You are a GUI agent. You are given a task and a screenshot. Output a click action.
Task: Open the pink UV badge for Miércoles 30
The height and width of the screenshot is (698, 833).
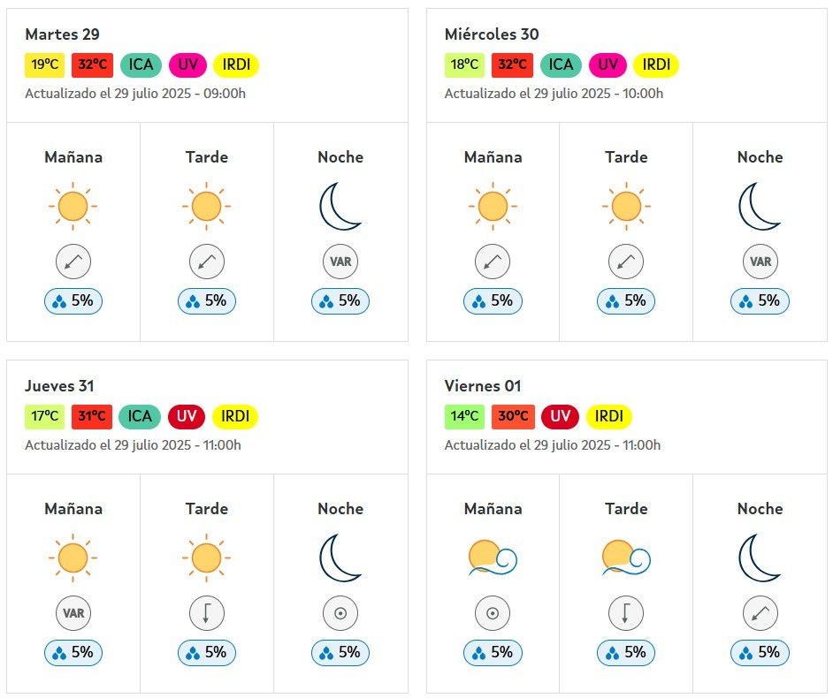608,64
